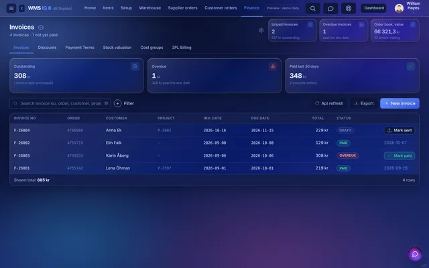The width and height of the screenshot is (429, 268).
Task: Open the search magnifier in top bar
Action: (x=313, y=8)
